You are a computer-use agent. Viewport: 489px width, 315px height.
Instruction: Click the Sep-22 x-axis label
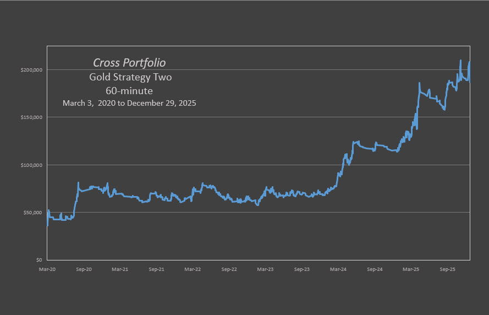click(x=229, y=270)
